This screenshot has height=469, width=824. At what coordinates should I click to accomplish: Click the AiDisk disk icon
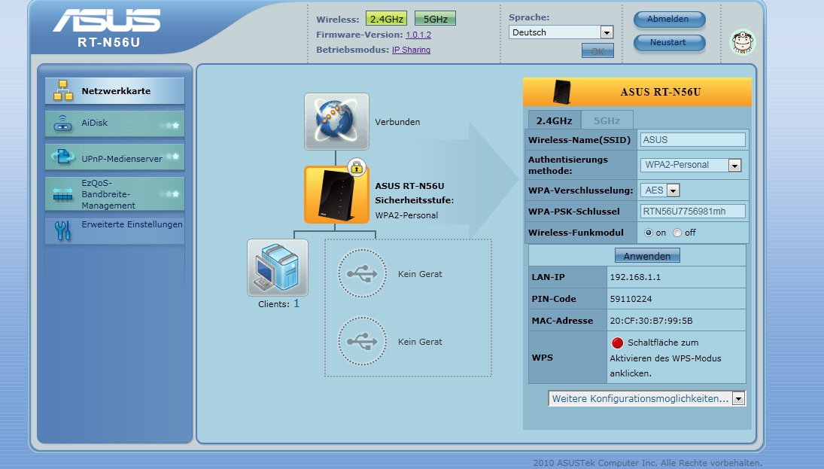click(x=63, y=123)
